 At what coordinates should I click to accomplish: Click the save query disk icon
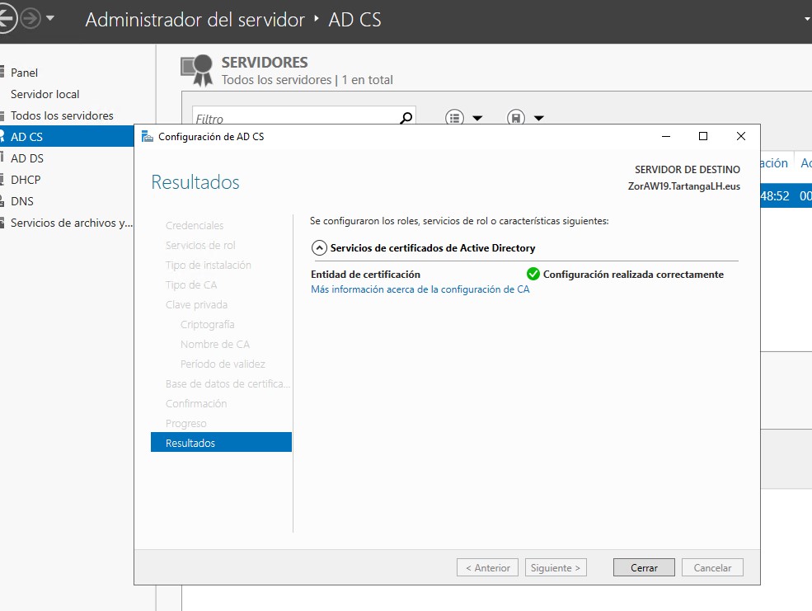click(x=516, y=118)
